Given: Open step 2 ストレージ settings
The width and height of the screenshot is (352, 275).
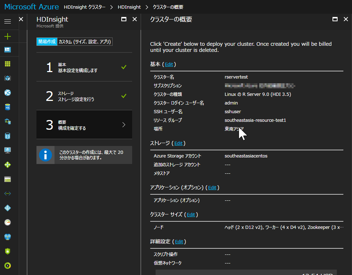Looking at the screenshot, I should (84, 96).
